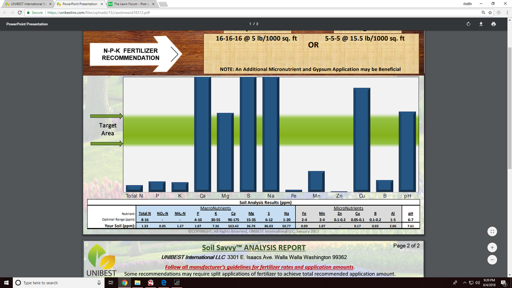The height and width of the screenshot is (288, 512).
Task: Click the pH value 7.61
Action: 410,226
